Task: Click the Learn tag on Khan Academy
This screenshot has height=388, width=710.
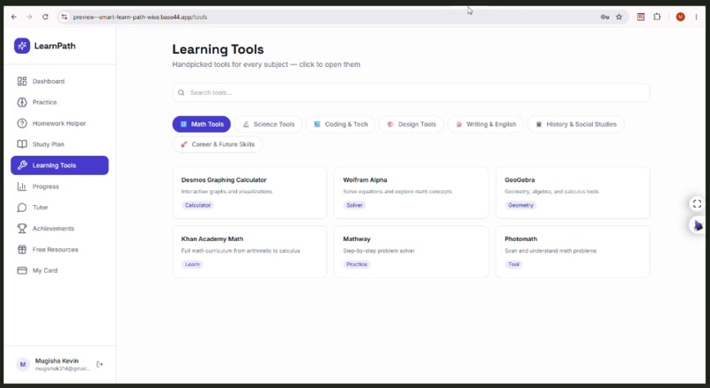Action: [192, 265]
